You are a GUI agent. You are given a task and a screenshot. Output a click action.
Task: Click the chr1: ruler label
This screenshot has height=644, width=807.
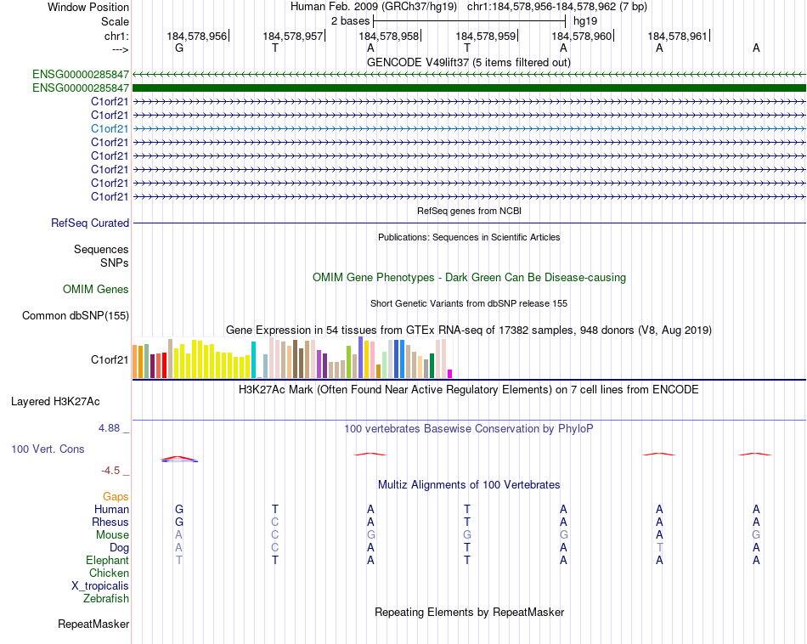point(116,37)
